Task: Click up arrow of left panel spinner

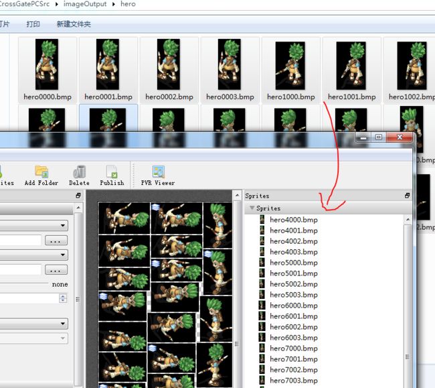Action: point(63,296)
